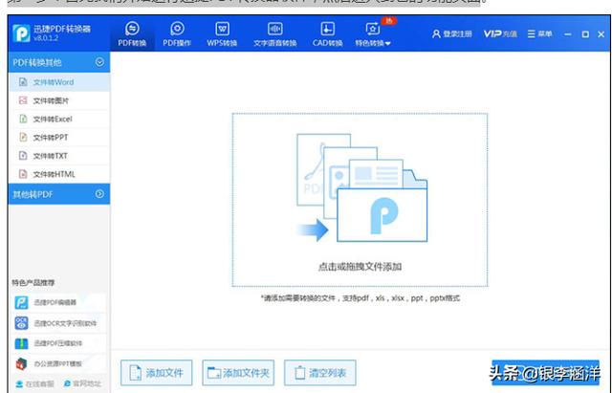Select 文件转图片 in sidebar
612x393 pixels.
pyautogui.click(x=59, y=100)
